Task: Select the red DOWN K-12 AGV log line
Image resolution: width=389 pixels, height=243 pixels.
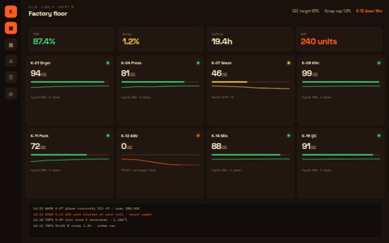Action: (92, 214)
